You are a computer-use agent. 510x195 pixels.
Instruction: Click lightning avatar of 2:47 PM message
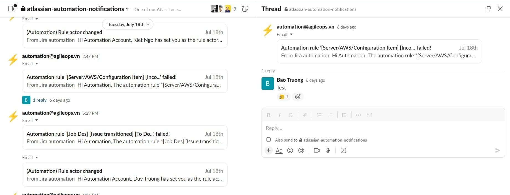click(13, 60)
